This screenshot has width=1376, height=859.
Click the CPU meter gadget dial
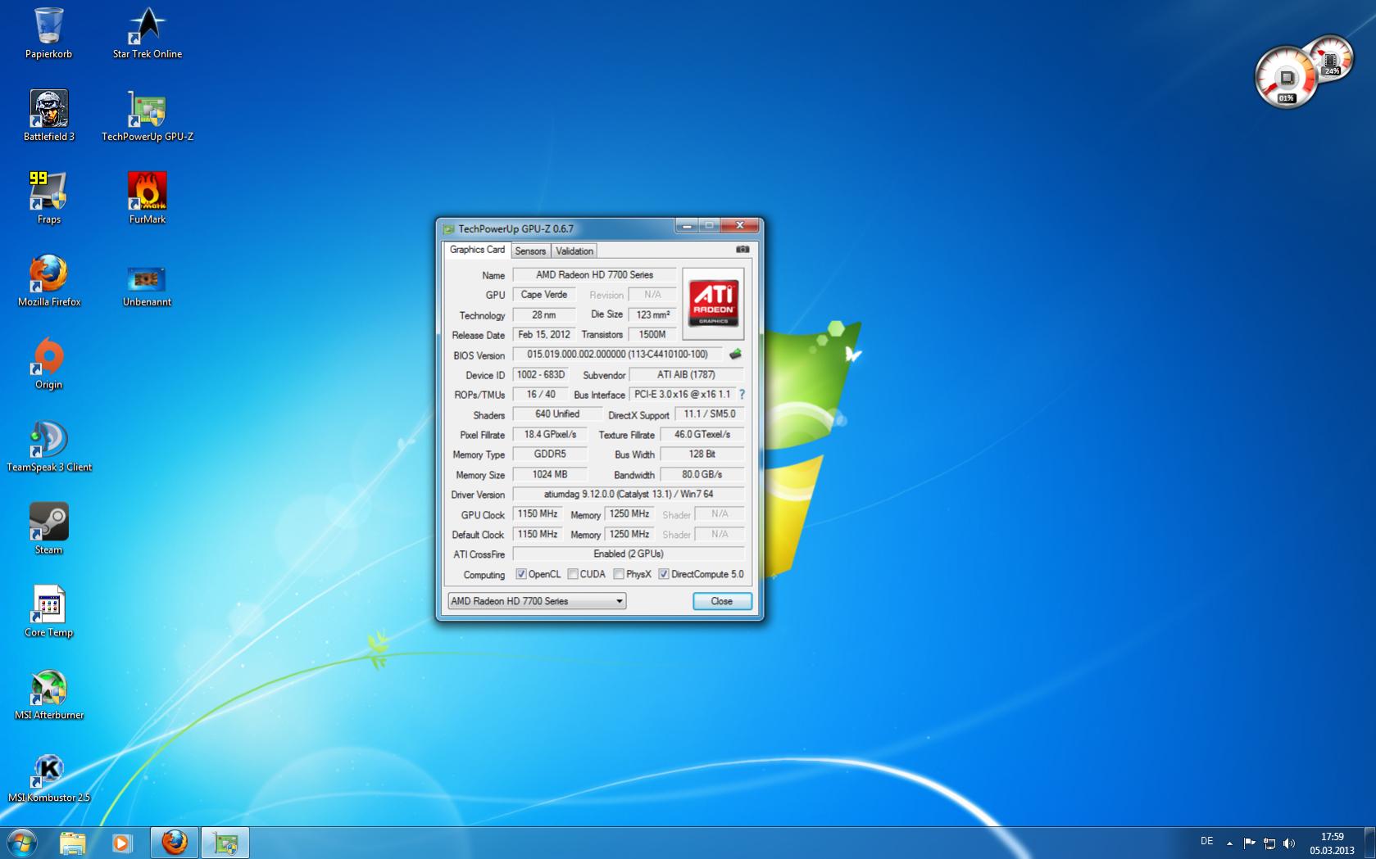point(1285,78)
